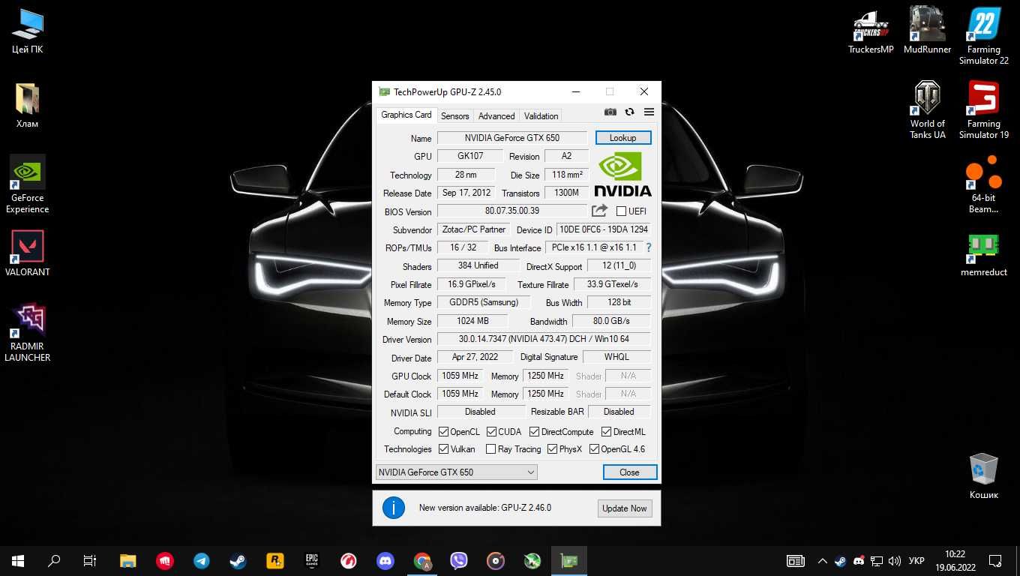The height and width of the screenshot is (576, 1020).
Task: Switch the УКР language indicator
Action: pos(916,561)
